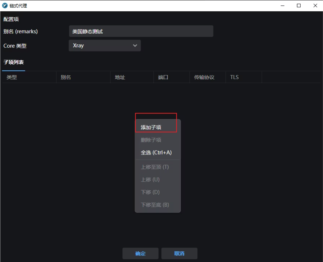Screen dimensions: 323x262
Task: Open the Core 类型 Xray dropdown
Action: [x=105, y=46]
